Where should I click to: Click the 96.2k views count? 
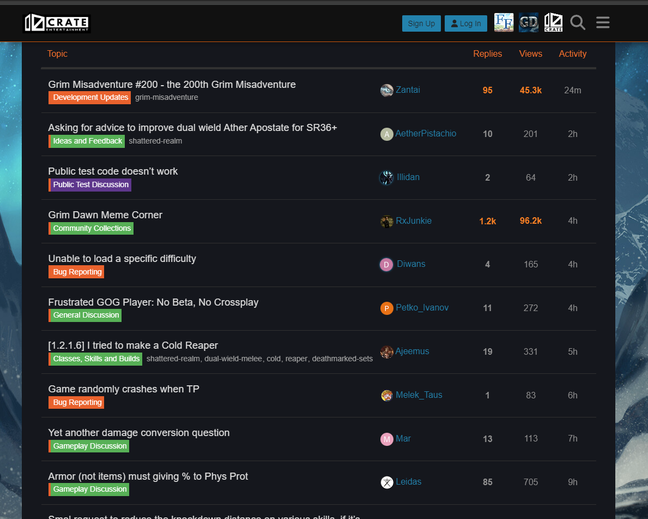(531, 221)
